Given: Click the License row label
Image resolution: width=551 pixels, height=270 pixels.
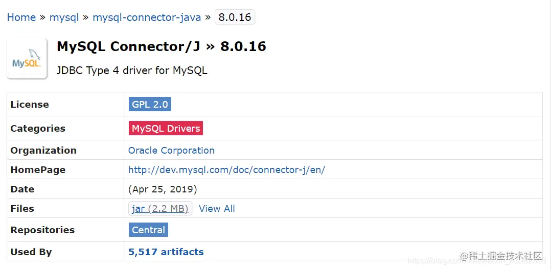Looking at the screenshot, I should [30, 105].
